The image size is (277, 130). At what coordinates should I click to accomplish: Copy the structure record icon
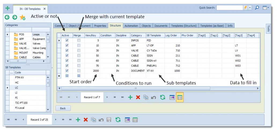146,97
